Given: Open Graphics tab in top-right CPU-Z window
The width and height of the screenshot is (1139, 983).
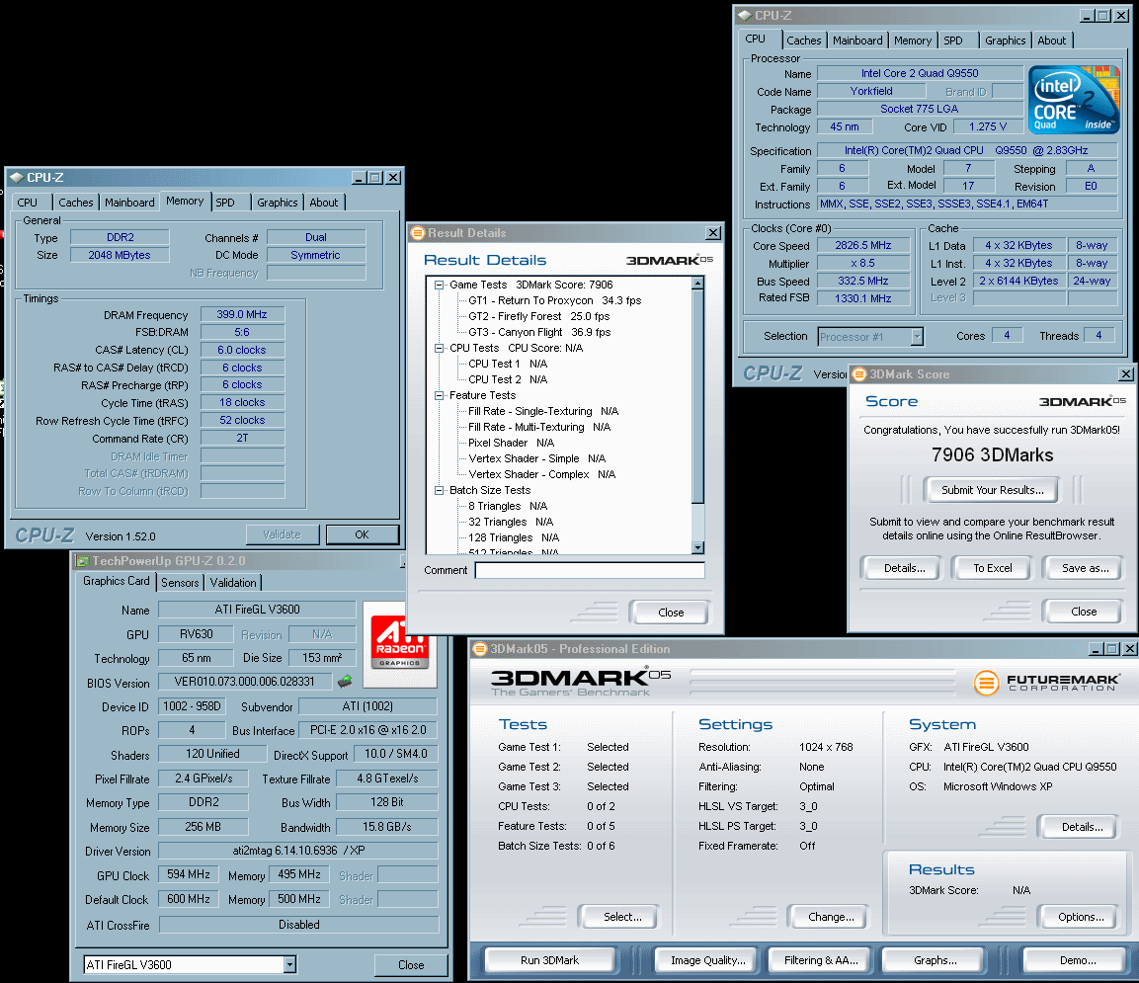Looking at the screenshot, I should pyautogui.click(x=1005, y=41).
